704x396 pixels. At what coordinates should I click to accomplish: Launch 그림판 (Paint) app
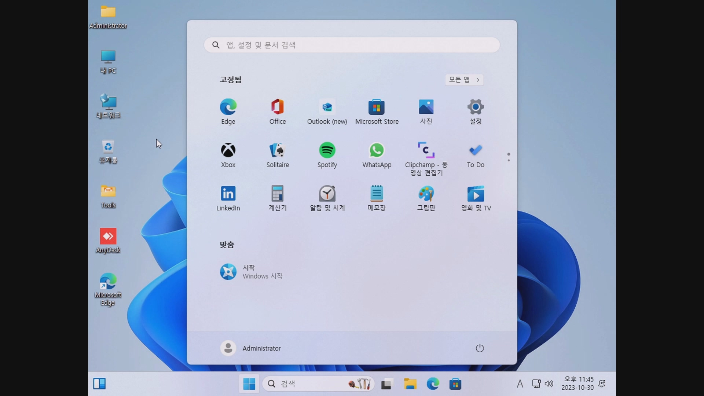tap(426, 198)
